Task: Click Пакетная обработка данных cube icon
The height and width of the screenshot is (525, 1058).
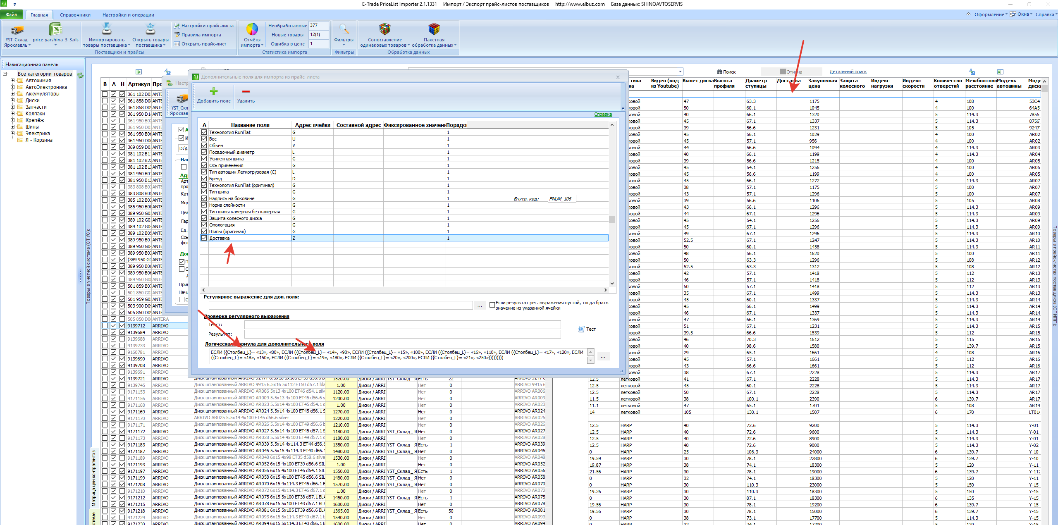Action: pyautogui.click(x=434, y=29)
